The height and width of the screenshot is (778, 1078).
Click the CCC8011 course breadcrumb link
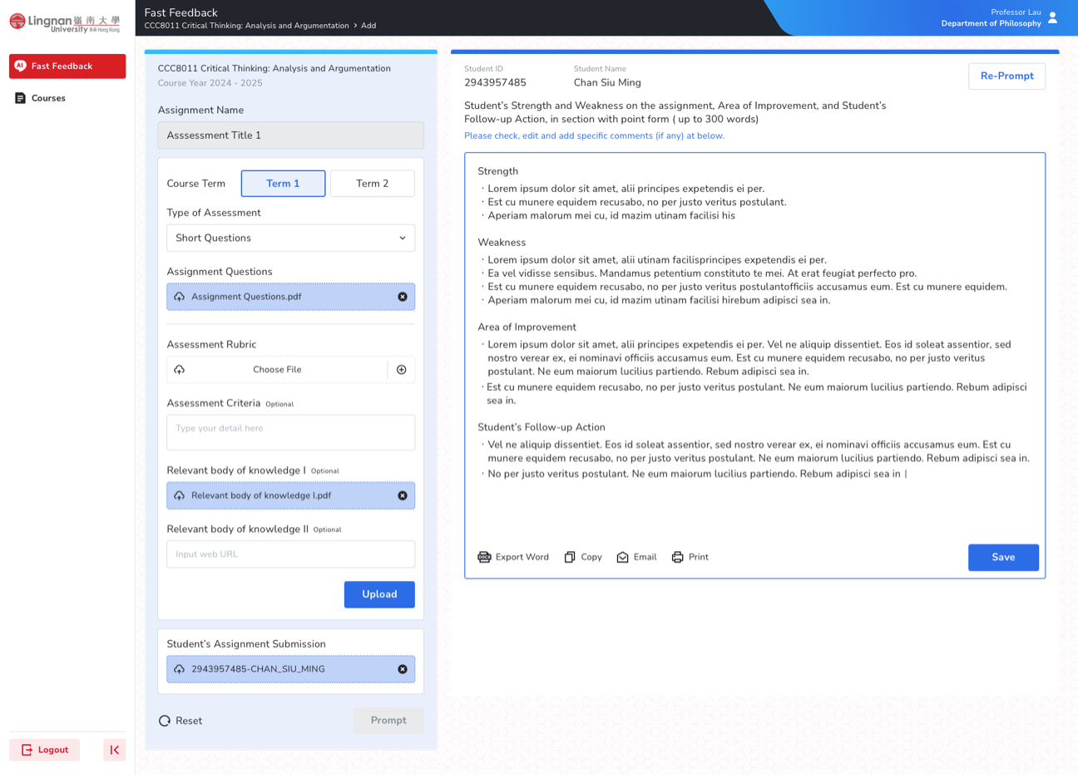[x=246, y=26]
